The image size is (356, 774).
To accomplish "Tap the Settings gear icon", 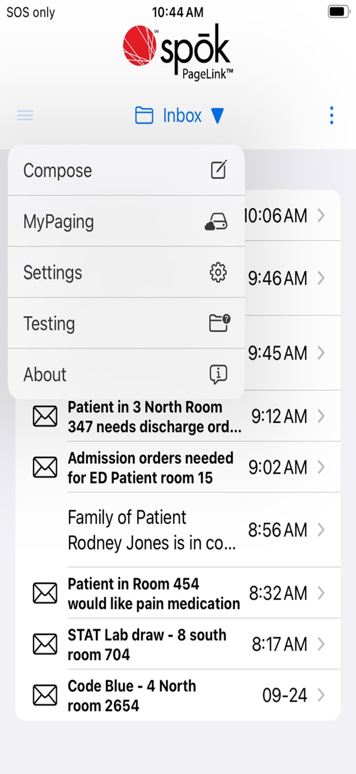I will (x=218, y=272).
